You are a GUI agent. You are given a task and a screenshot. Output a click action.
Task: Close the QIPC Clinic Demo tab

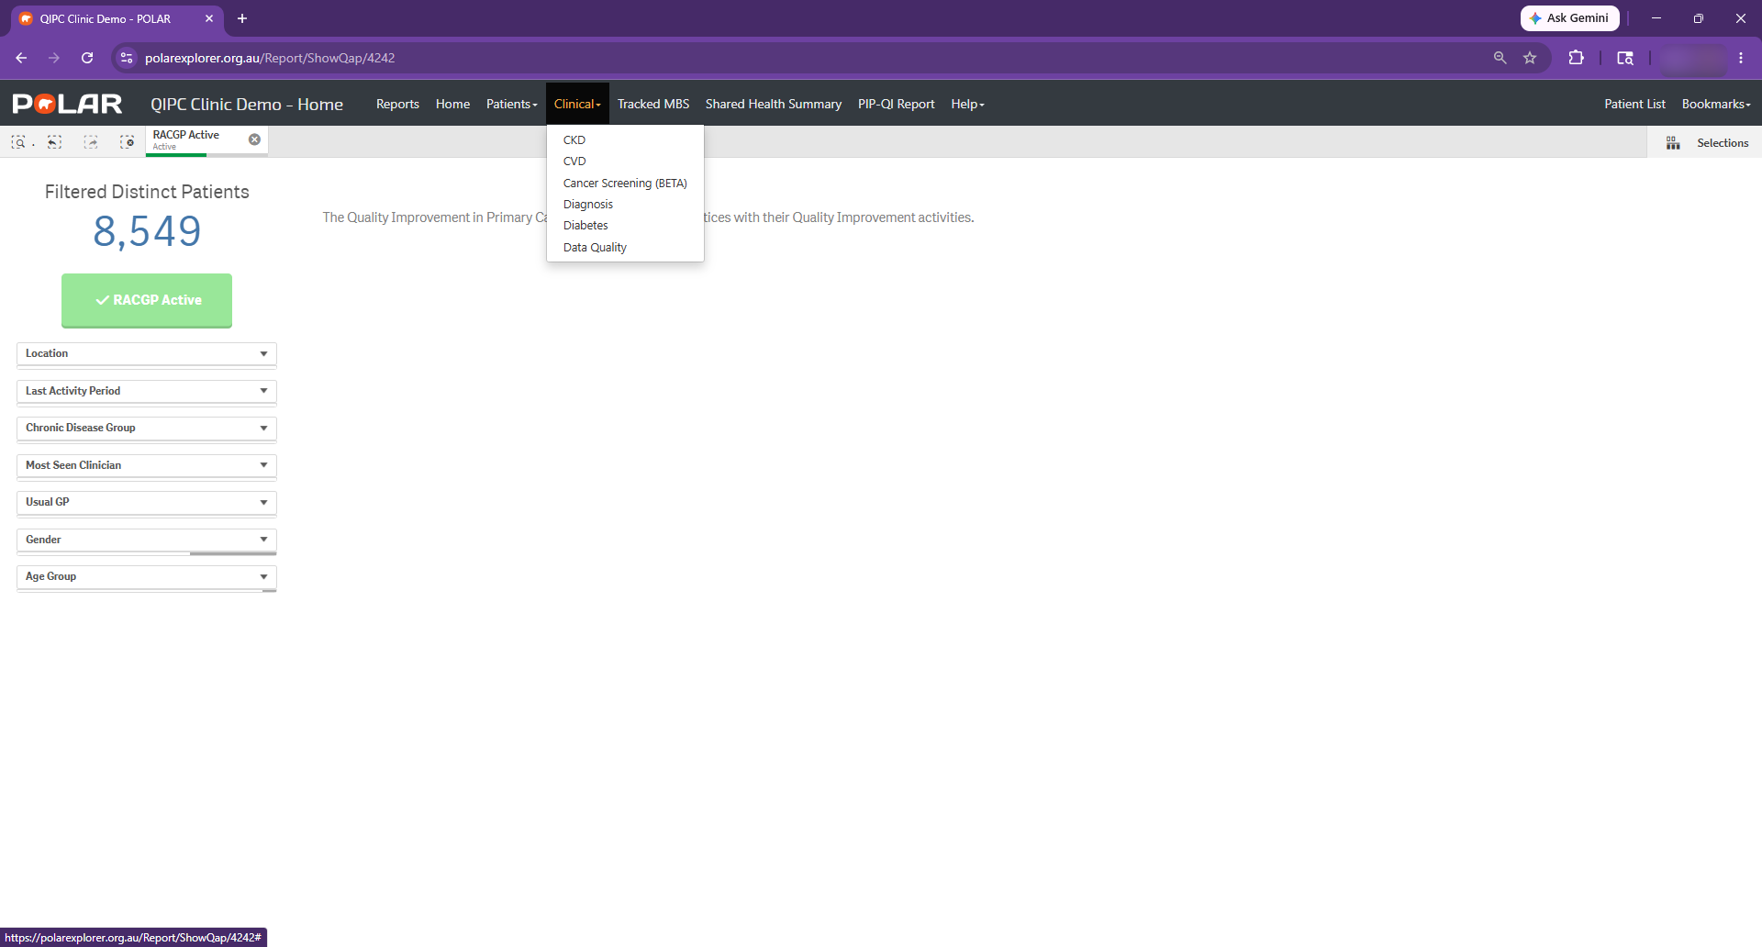[x=209, y=18]
